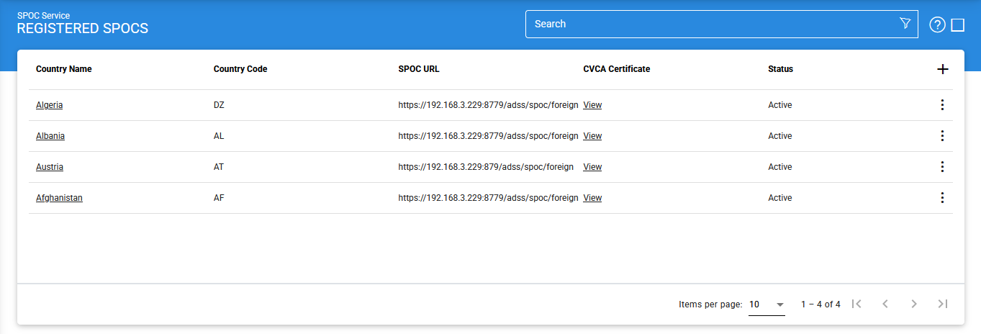The height and width of the screenshot is (334, 981).
Task: Expand the Items per page dropdown
Action: pos(767,304)
